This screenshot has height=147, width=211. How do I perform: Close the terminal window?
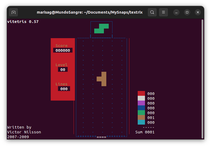[198, 12]
